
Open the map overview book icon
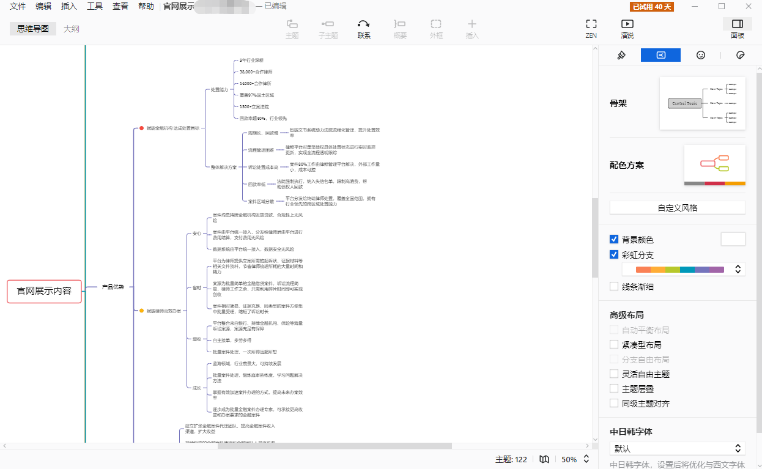pos(544,459)
